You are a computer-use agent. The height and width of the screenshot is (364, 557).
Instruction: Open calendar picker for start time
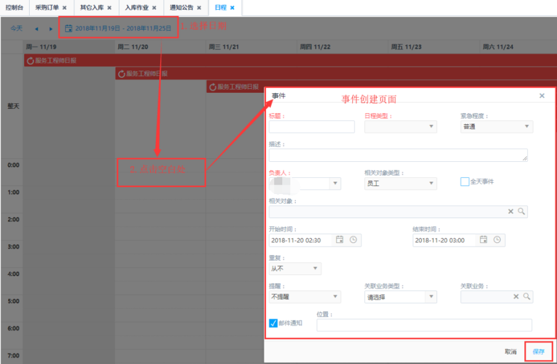coord(340,240)
